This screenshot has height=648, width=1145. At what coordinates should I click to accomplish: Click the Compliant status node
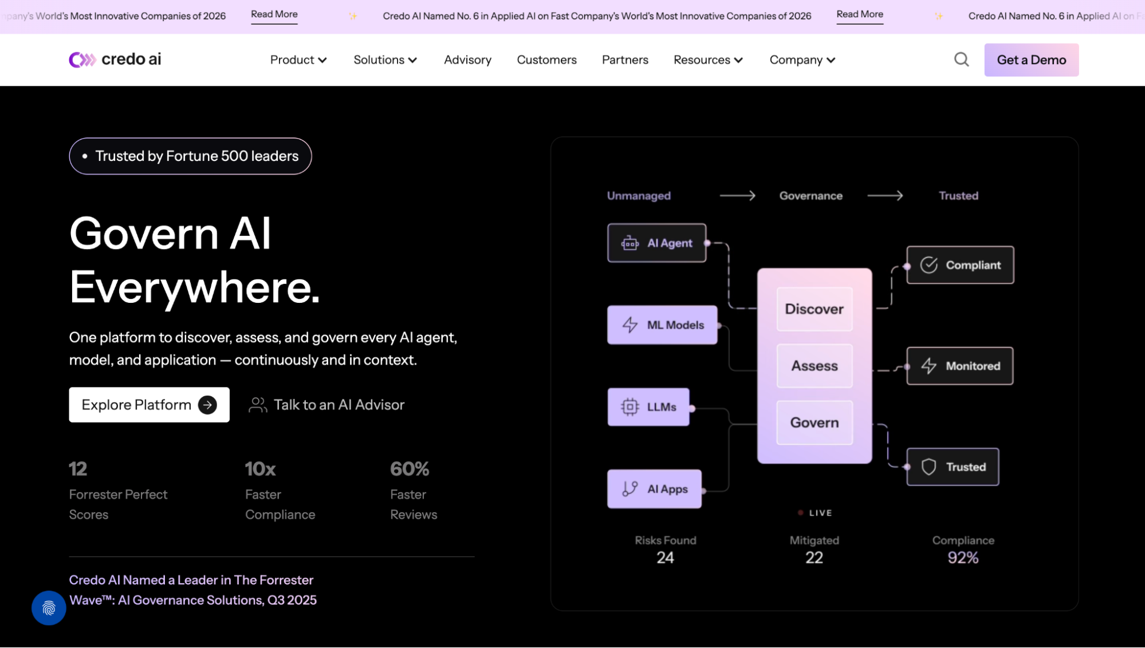click(x=960, y=265)
